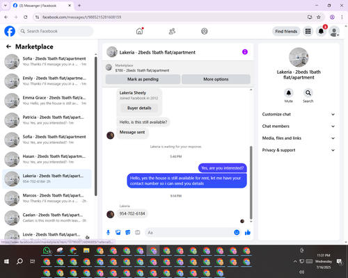The width and height of the screenshot is (348, 278).
Task: Open the emoji picker in composer
Action: [x=237, y=232]
